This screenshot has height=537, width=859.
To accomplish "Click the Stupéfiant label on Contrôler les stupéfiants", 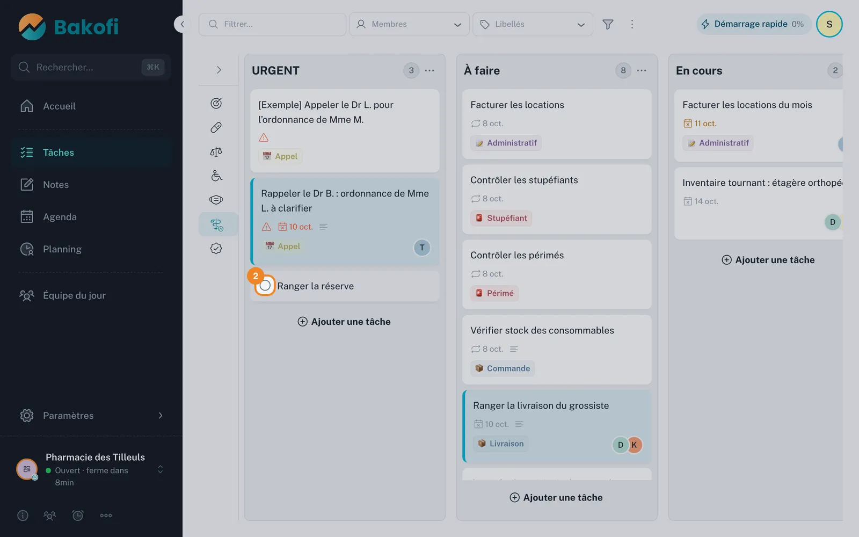I will (x=501, y=218).
